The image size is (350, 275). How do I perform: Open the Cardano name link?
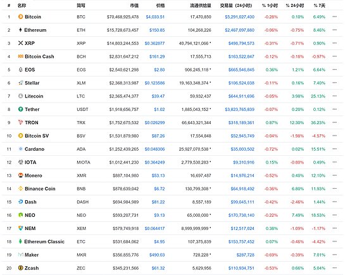coord(34,149)
